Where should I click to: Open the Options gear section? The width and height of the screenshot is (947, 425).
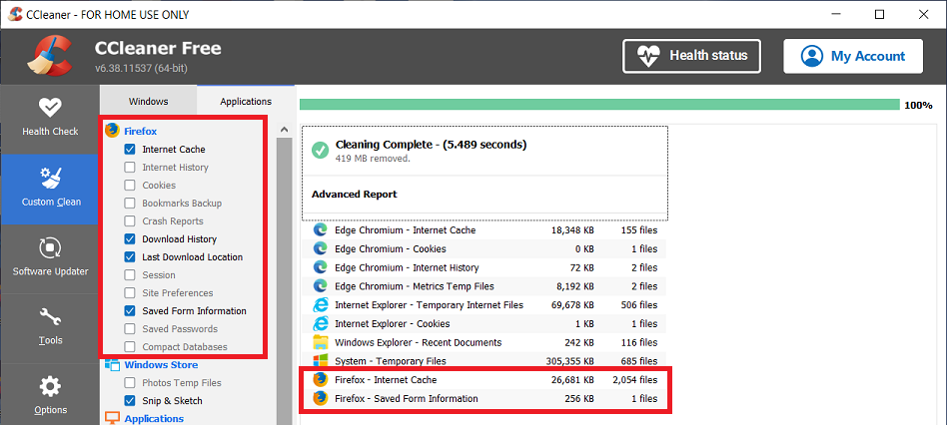[x=50, y=395]
